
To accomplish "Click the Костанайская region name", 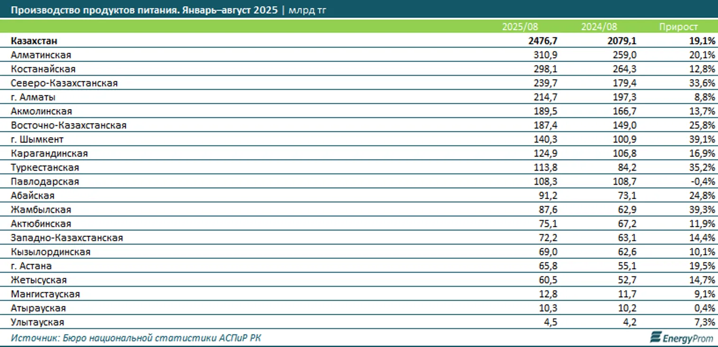I will point(43,69).
